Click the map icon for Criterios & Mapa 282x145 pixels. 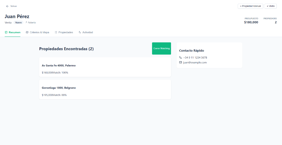click(27, 32)
